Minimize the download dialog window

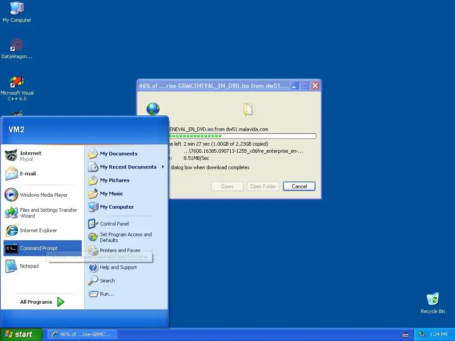295,86
